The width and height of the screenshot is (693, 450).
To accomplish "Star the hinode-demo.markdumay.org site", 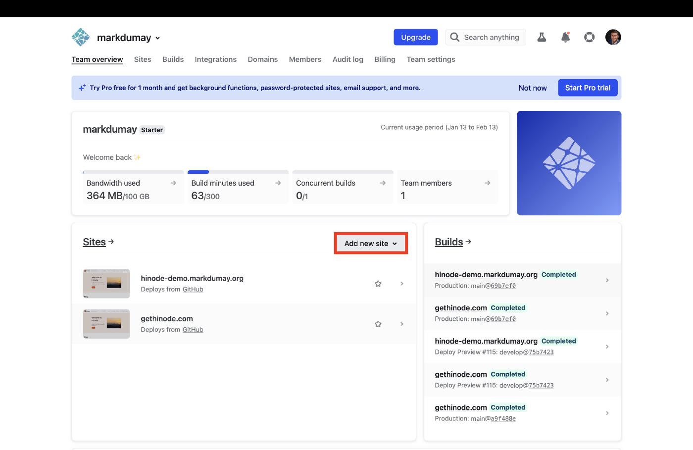I will tap(378, 284).
